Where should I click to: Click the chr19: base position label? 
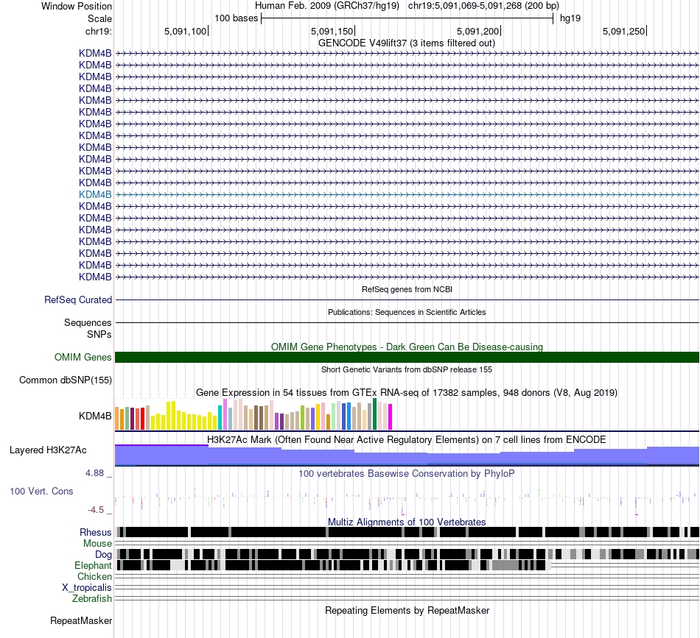pos(99,31)
